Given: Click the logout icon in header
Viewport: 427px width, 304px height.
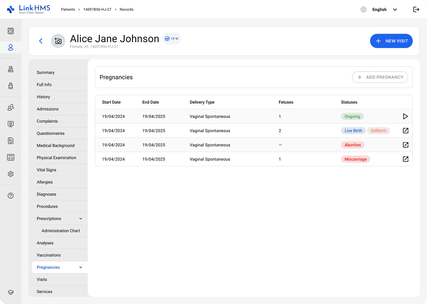Looking at the screenshot, I should click(416, 10).
